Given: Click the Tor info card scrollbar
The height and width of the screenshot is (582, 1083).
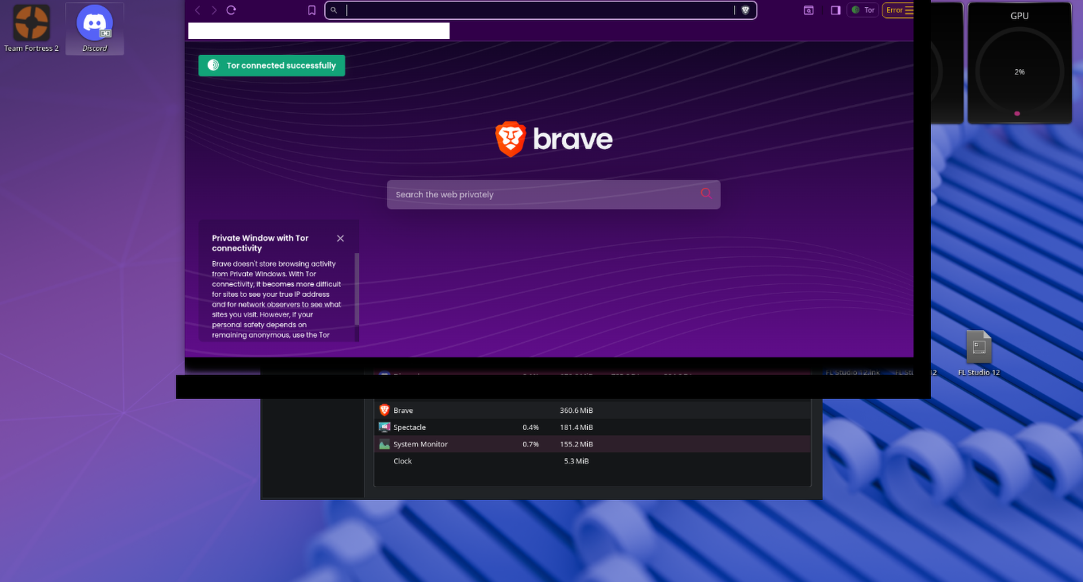Looking at the screenshot, I should pos(356,289).
